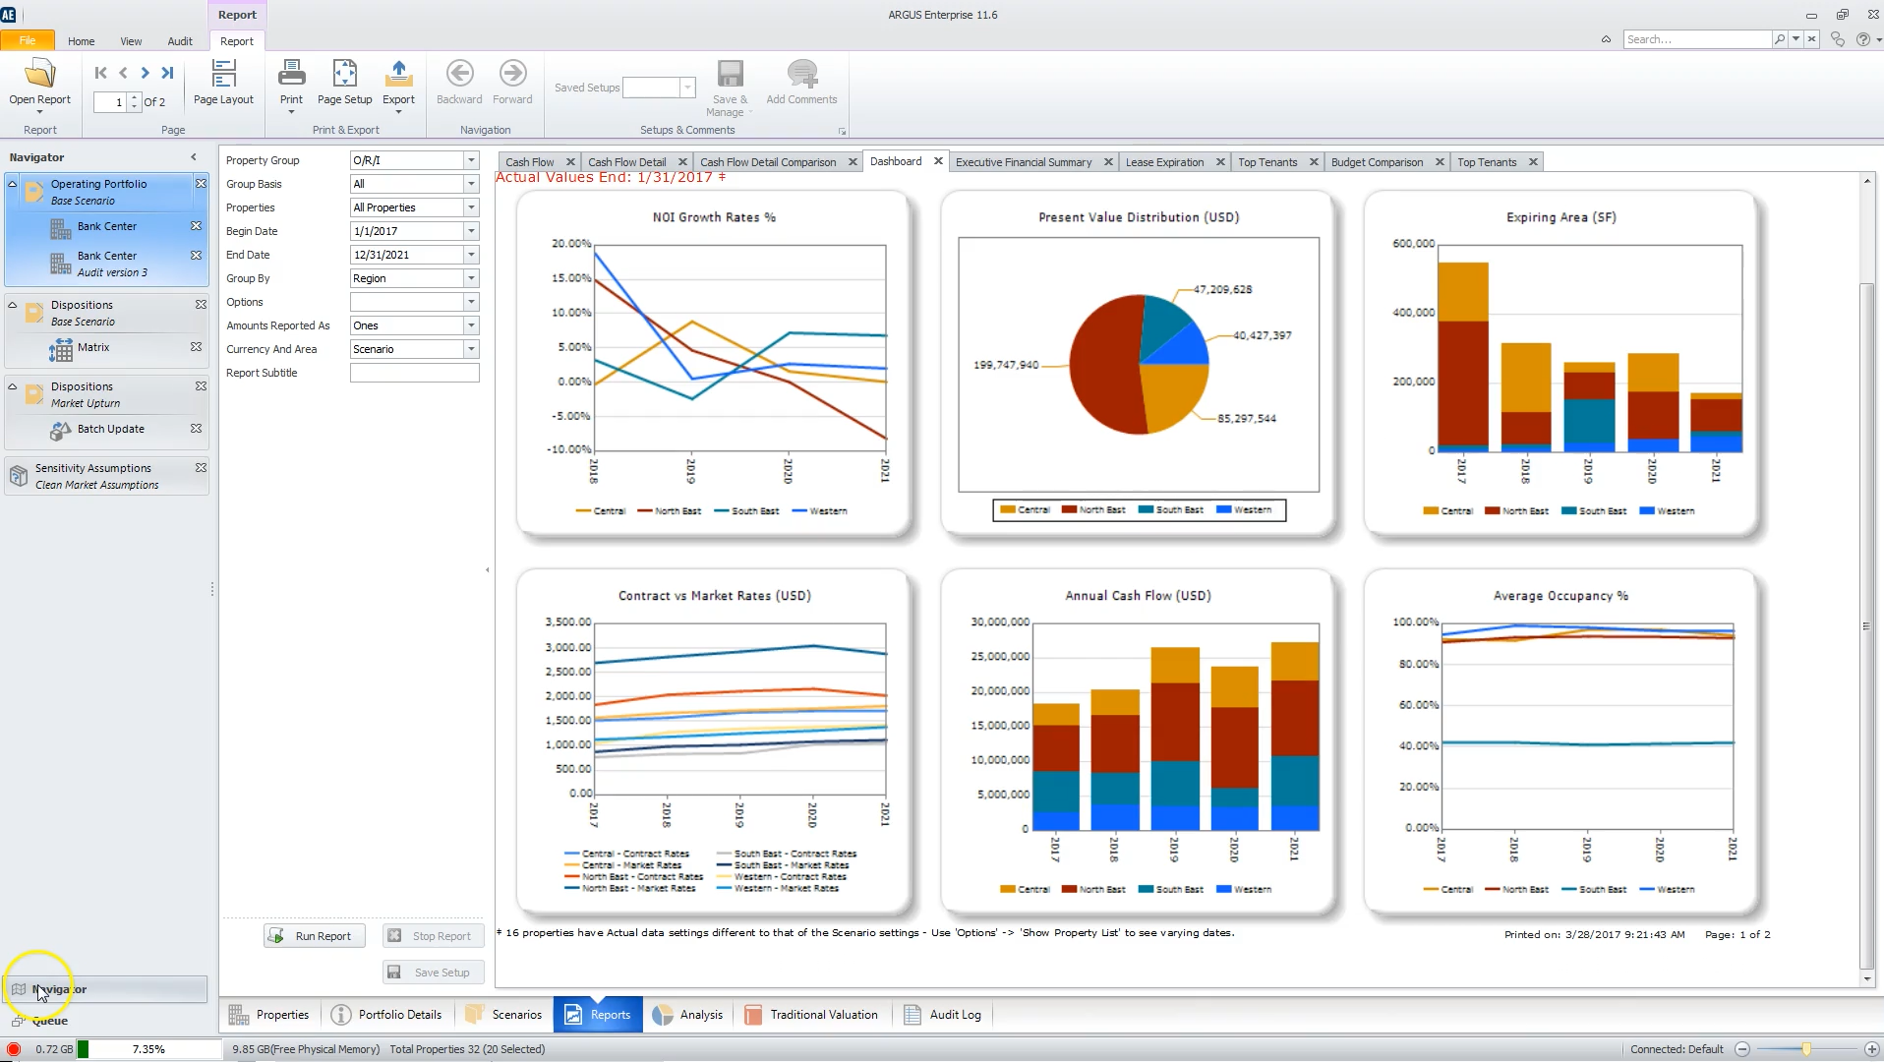Screen dimensions: 1884x1062
Task: Click the Report Subtitle input field
Action: pos(414,373)
